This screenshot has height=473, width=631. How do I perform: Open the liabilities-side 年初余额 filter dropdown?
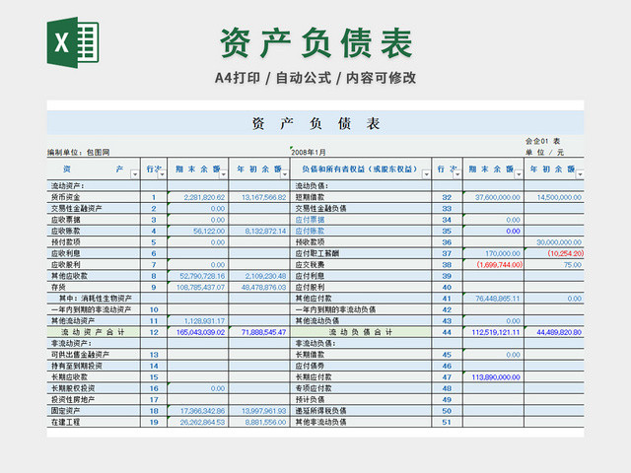[580, 174]
